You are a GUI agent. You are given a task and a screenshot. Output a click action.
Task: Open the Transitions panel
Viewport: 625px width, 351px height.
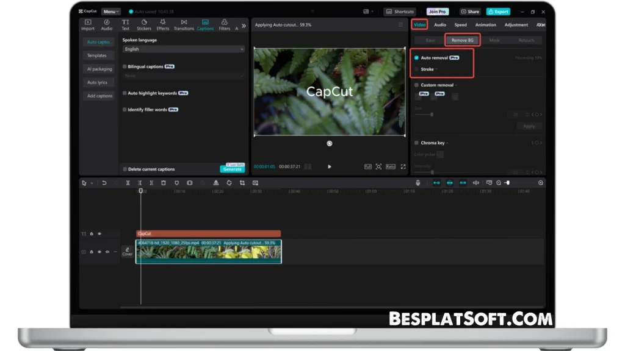point(184,25)
